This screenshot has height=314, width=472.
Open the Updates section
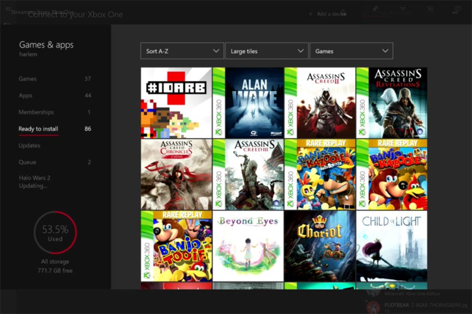[29, 145]
